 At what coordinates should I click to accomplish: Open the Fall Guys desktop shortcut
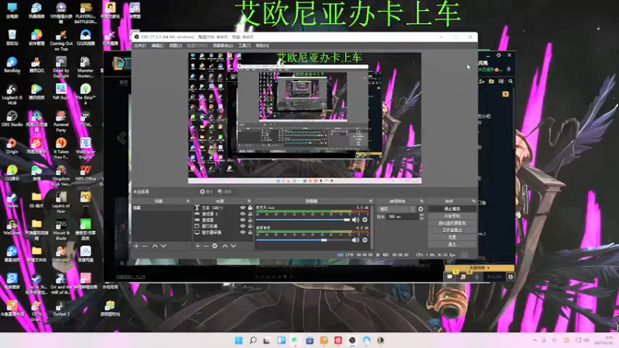(x=61, y=91)
